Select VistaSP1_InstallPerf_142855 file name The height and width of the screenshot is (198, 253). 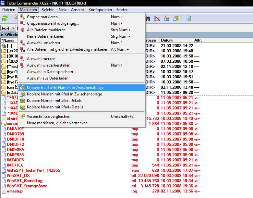[33, 170]
